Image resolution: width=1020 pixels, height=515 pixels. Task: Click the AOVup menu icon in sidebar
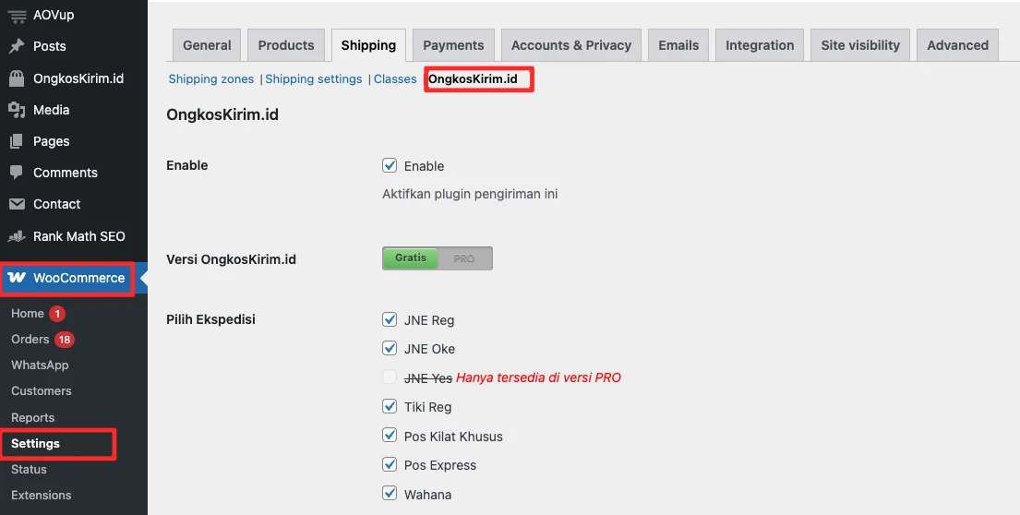point(17,15)
